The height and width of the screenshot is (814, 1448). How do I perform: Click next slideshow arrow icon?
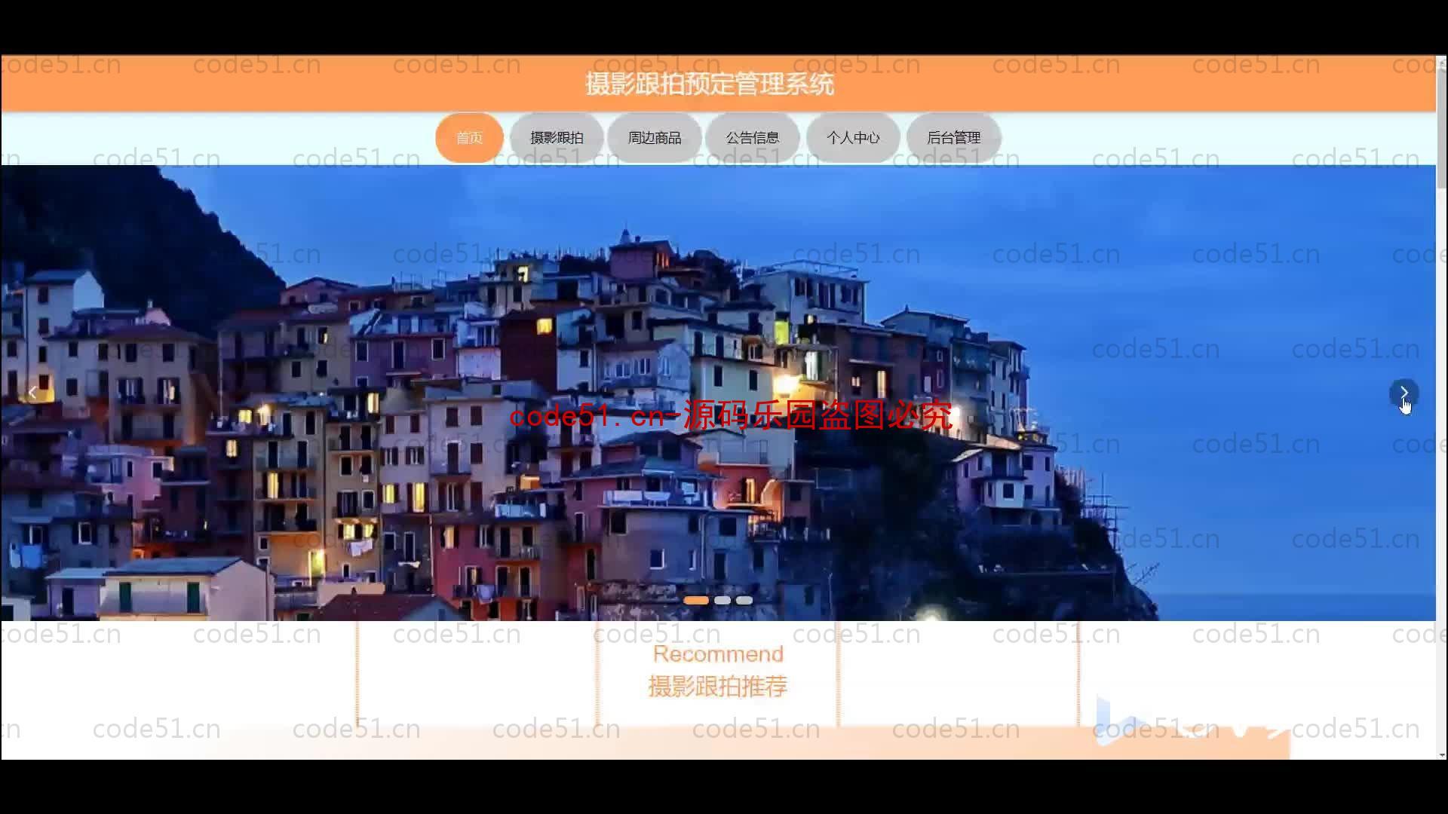(1404, 390)
